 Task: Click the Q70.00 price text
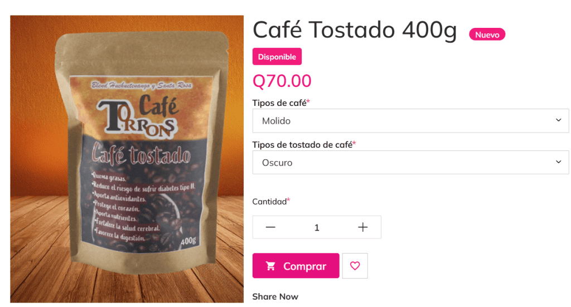pos(282,81)
